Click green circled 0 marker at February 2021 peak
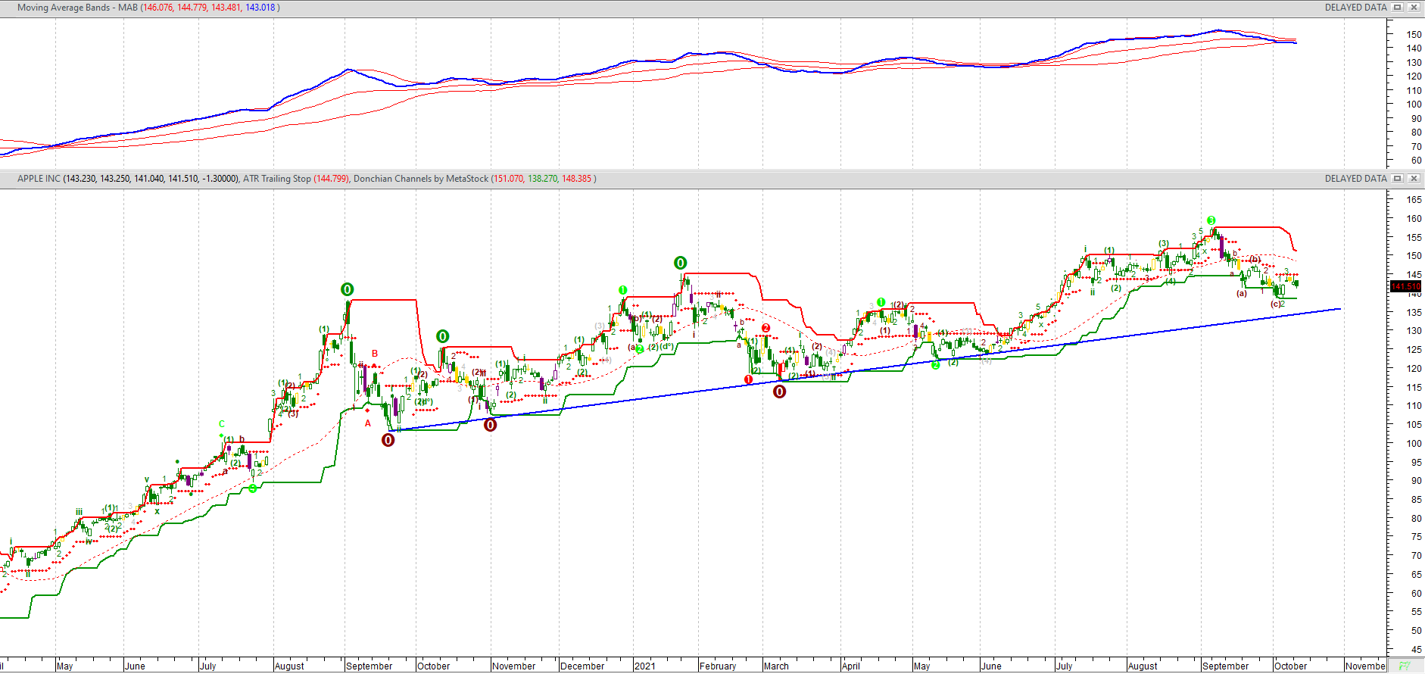This screenshot has width=1425, height=674. pos(680,263)
